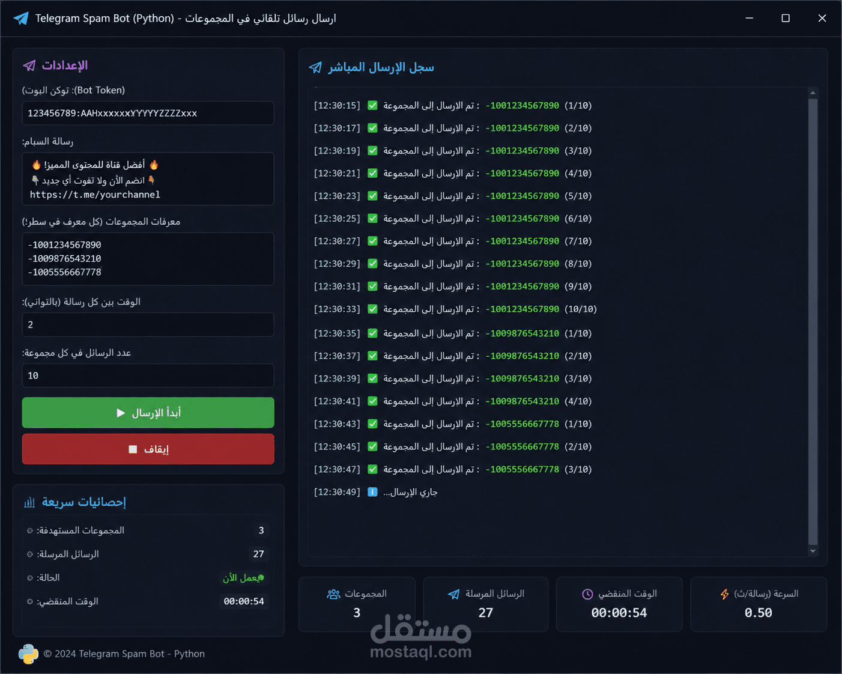This screenshot has width=842, height=674.
Task: Click the lightning icon in السرعة card
Action: click(725, 594)
